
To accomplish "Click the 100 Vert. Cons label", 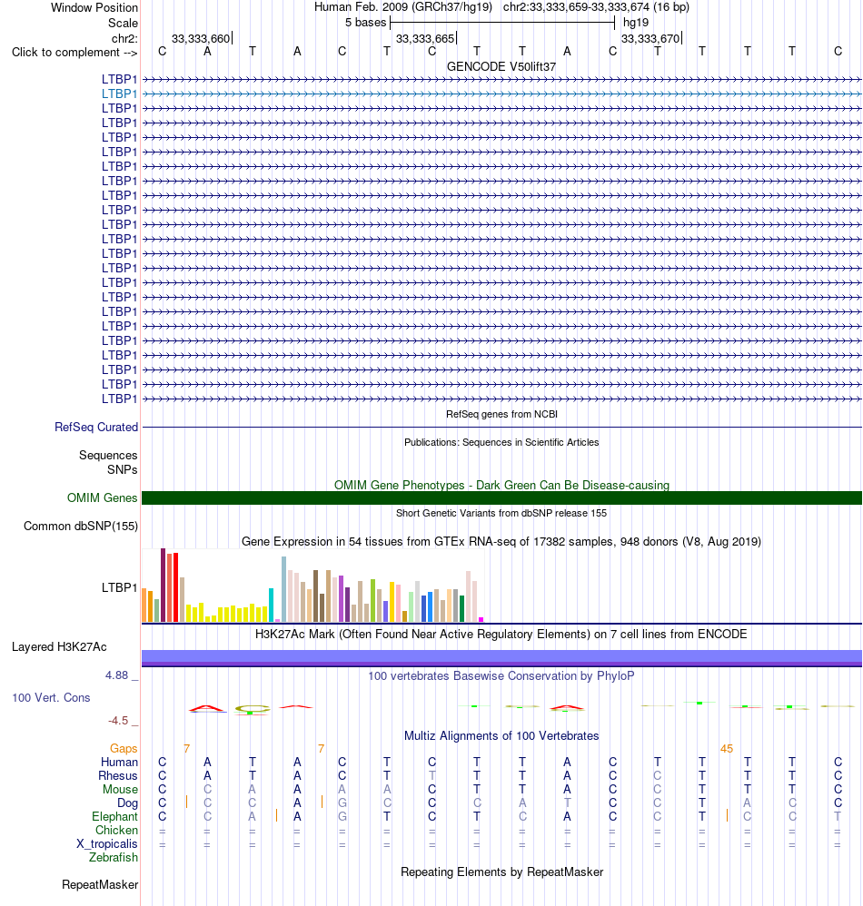I will click(x=52, y=697).
